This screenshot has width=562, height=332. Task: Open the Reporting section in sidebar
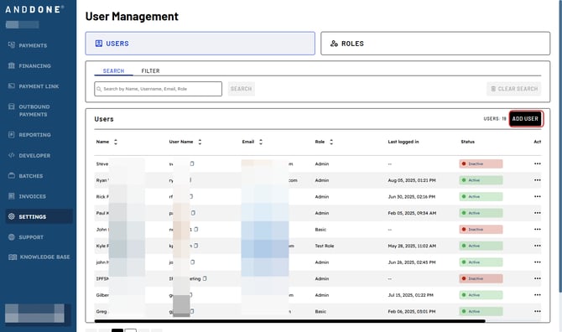(29, 135)
